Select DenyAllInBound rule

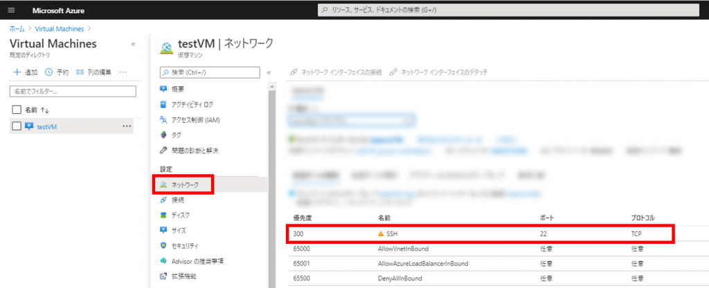(400, 278)
